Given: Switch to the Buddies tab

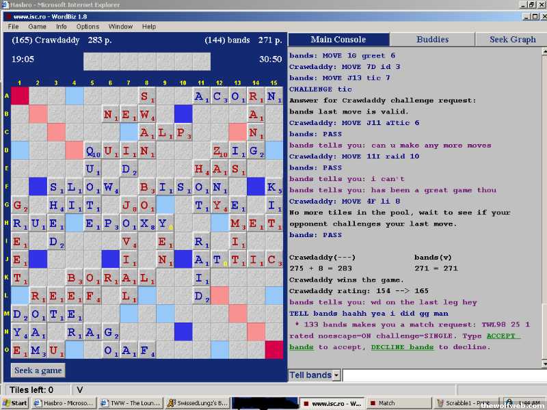Looking at the screenshot, I should point(432,40).
